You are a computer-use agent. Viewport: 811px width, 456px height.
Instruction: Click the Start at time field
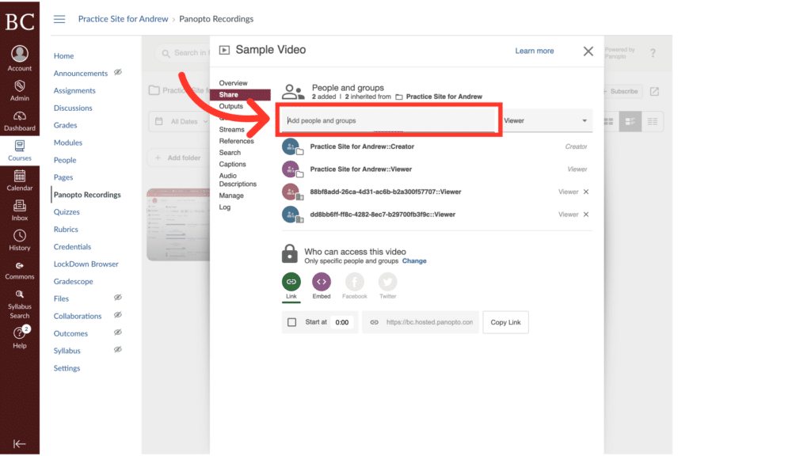(342, 322)
